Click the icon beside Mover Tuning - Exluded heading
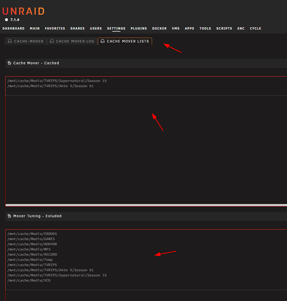287x301 pixels. (x=9, y=216)
